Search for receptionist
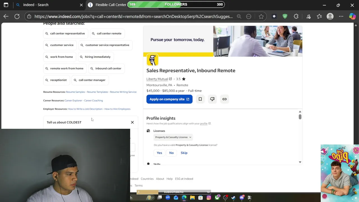 (56, 80)
